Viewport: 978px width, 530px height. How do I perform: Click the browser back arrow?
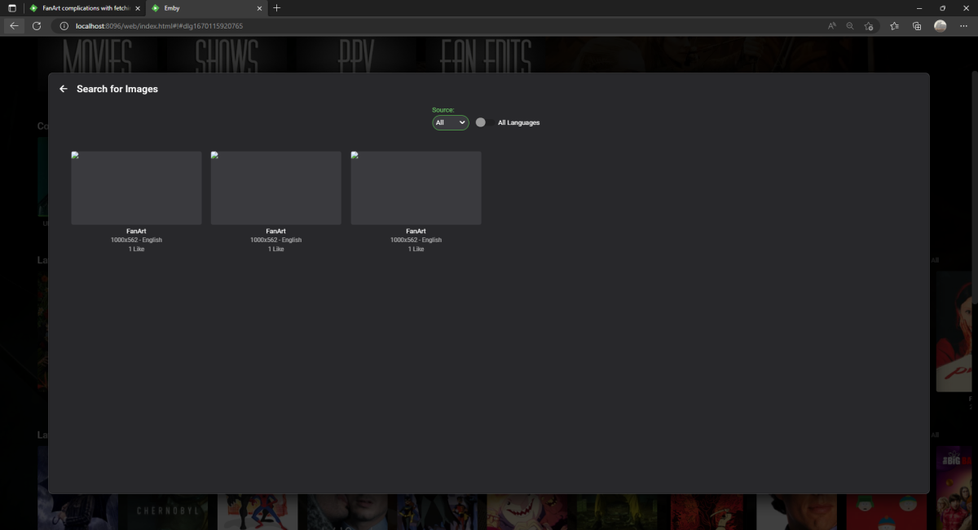pos(14,26)
